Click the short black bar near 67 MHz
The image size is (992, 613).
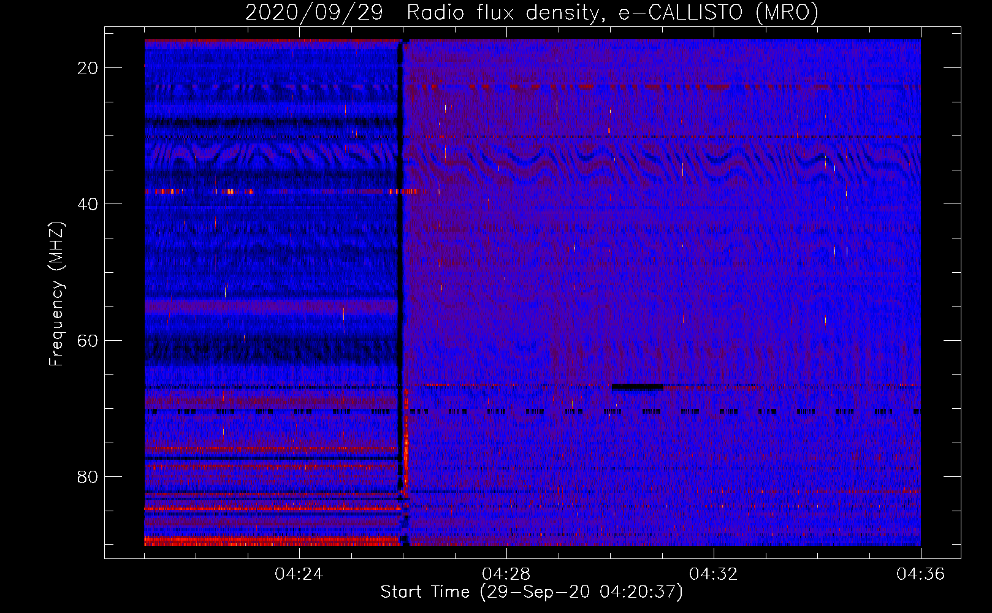pyautogui.click(x=638, y=387)
